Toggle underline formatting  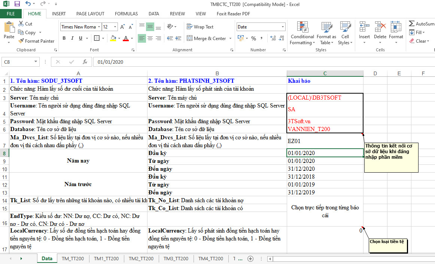pos(80,38)
